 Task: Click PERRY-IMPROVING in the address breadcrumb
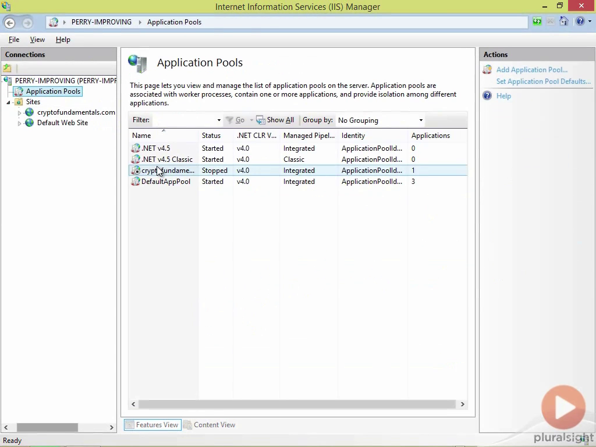pyautogui.click(x=101, y=22)
